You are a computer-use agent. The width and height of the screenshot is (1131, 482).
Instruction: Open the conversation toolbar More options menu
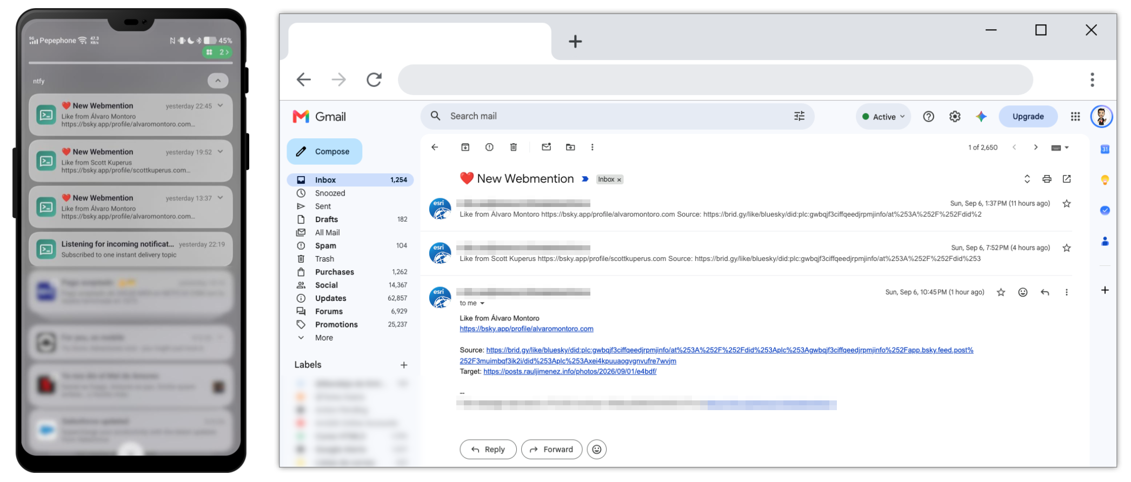click(593, 147)
